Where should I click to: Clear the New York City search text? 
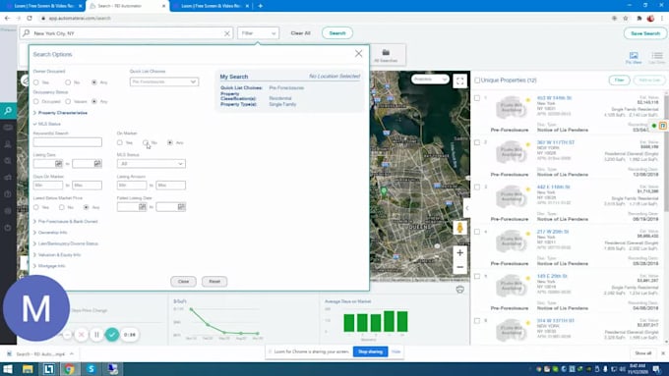pyautogui.click(x=227, y=33)
